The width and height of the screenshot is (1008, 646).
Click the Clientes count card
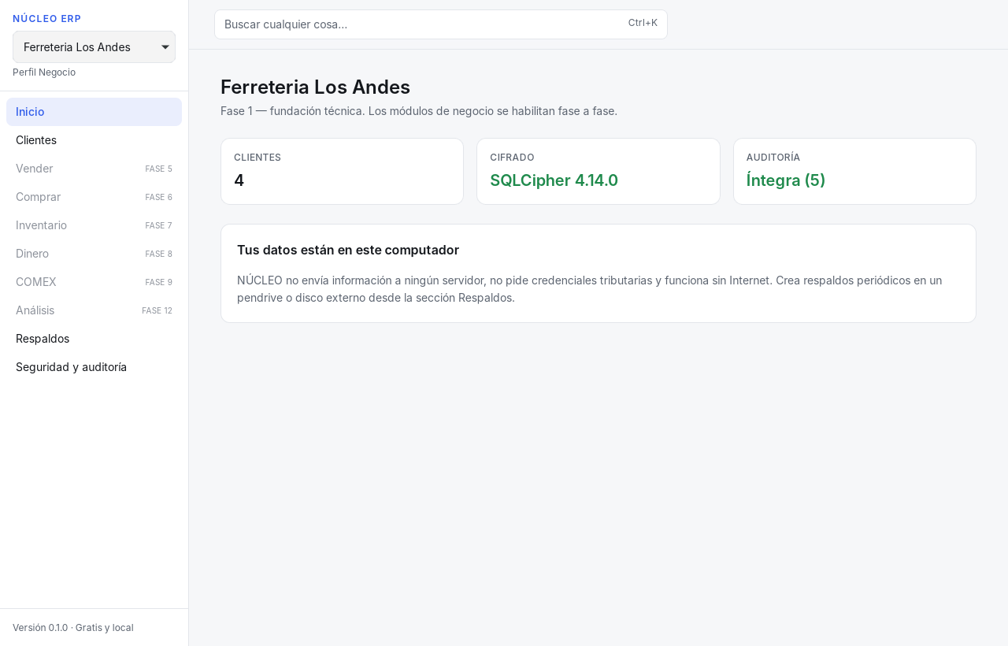[x=342, y=172]
